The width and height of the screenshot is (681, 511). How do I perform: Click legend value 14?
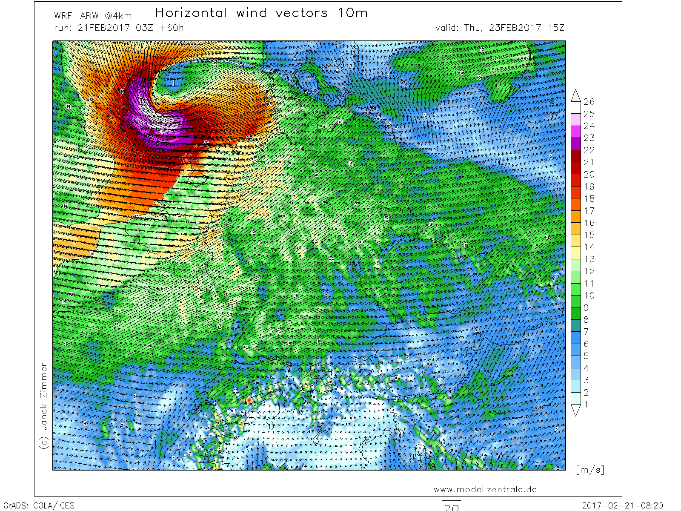[x=589, y=247]
